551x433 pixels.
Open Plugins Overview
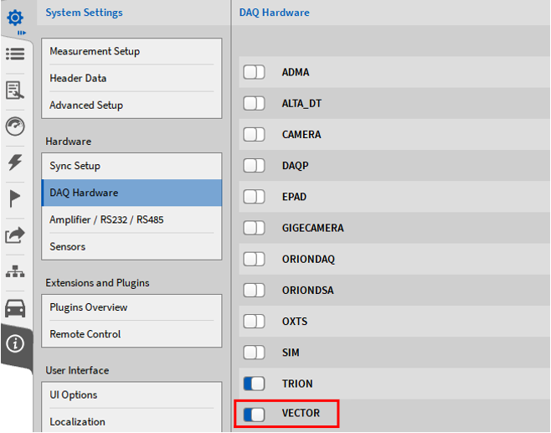pos(88,307)
